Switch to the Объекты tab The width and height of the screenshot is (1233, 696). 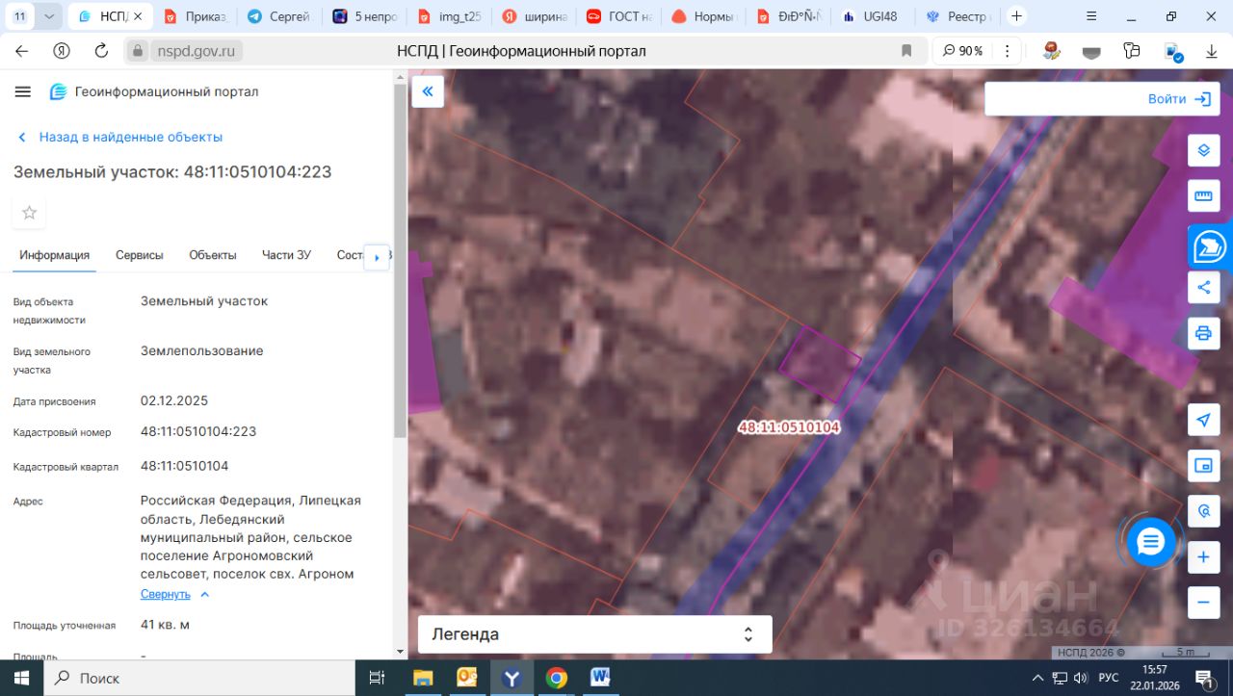[x=213, y=255]
